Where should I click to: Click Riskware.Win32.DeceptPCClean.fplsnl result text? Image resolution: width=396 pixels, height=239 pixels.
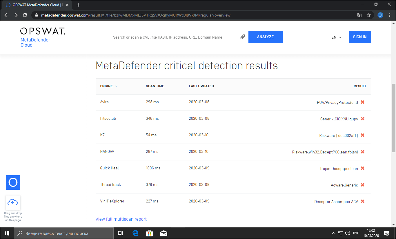(325, 152)
